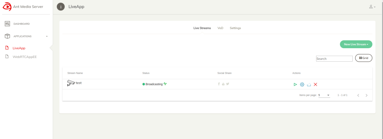Click the 1 - 1 of 1 pagination text
This screenshot has width=383, height=139.
342,95
